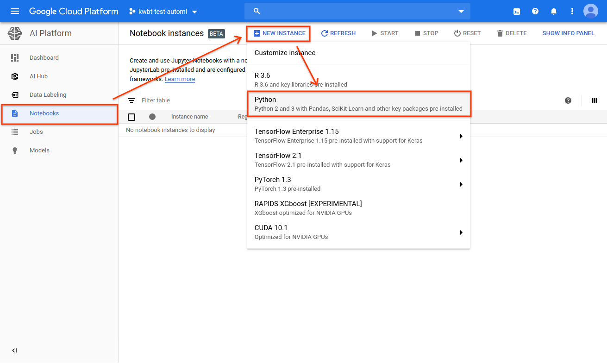Click the START button
Viewport: 607px width, 364px height.
(385, 33)
